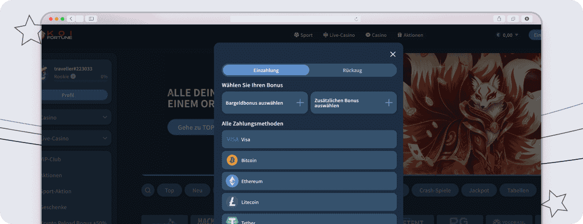The image size is (583, 224).
Task: Click the browser share icon
Action: (499, 18)
